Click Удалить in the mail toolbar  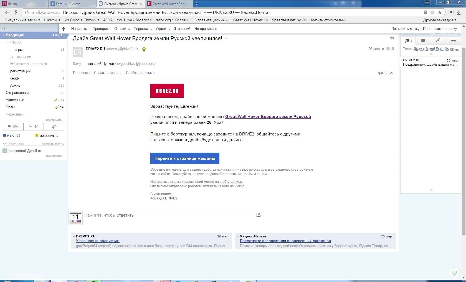163,29
